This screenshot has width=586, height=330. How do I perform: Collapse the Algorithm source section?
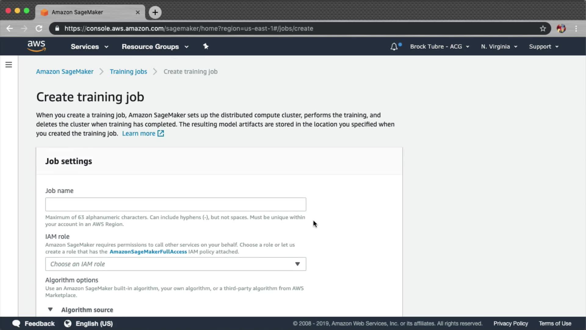point(50,310)
